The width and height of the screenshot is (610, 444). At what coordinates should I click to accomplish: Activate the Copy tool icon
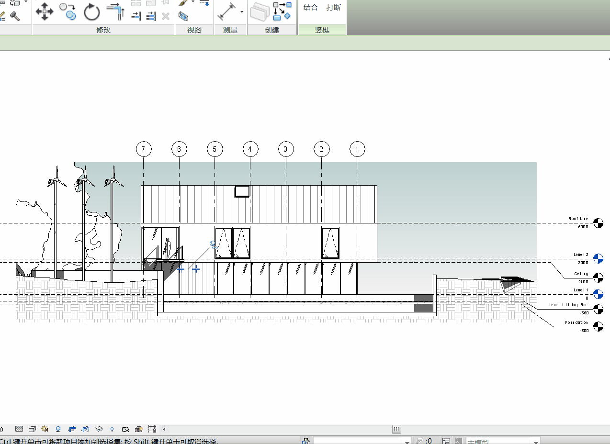[68, 11]
